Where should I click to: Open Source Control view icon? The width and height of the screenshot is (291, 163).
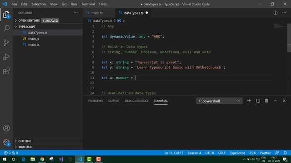(x=6, y=43)
